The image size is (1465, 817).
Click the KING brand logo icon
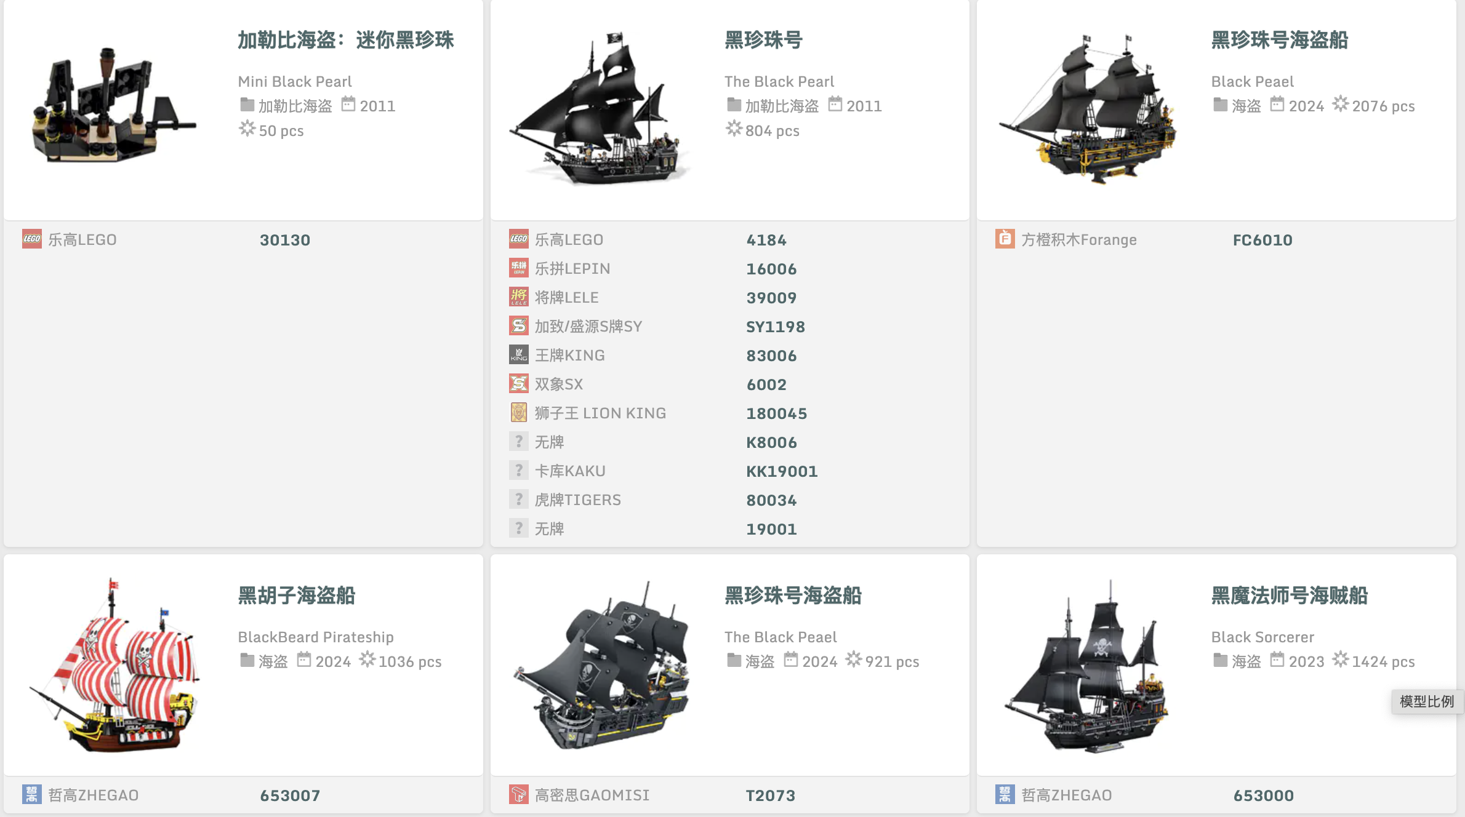[519, 355]
